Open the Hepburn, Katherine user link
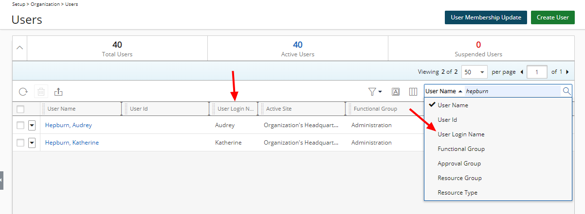Screen dimensions: 585x214 pyautogui.click(x=72, y=143)
